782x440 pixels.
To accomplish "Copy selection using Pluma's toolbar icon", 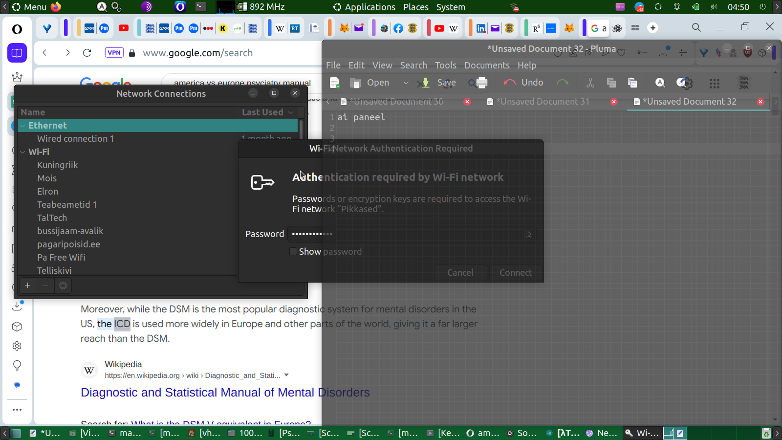I will [611, 83].
